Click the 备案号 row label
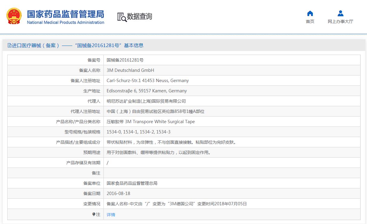Viewport: 367px width, 224px height. tap(94, 60)
